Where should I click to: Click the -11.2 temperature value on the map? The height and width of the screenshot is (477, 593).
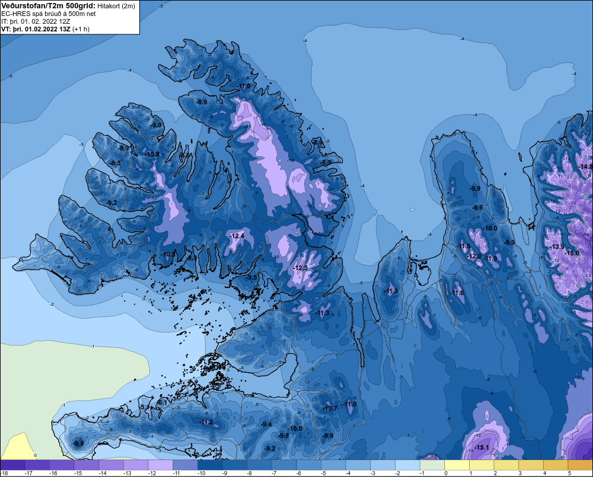coord(206,422)
